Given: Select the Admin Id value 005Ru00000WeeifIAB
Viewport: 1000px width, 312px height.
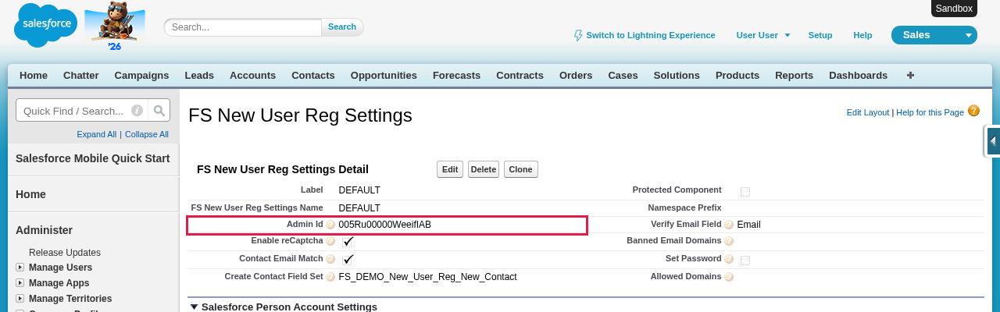Looking at the screenshot, I should (x=385, y=225).
